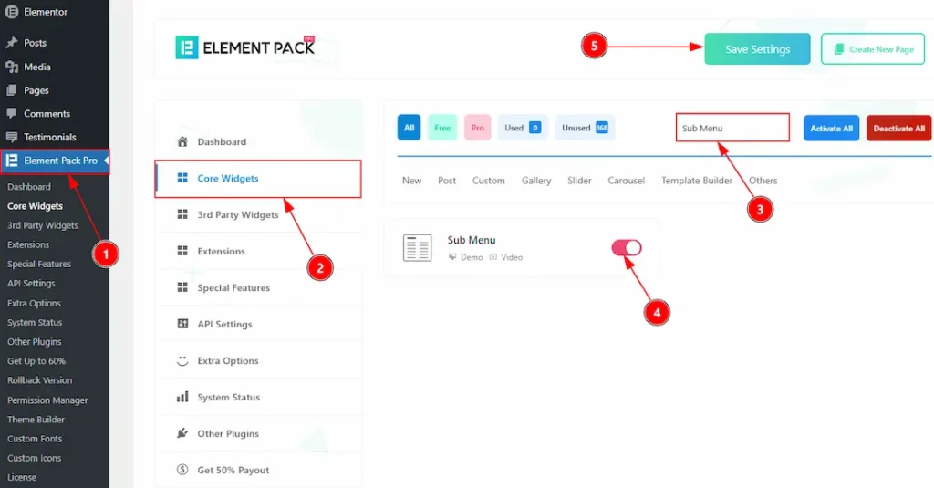Screen dimensions: 934x488
Task: Click the Dashboard home icon in the panel
Action: coord(182,141)
